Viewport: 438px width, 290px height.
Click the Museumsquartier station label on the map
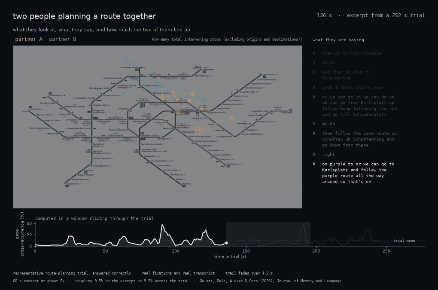(119, 130)
